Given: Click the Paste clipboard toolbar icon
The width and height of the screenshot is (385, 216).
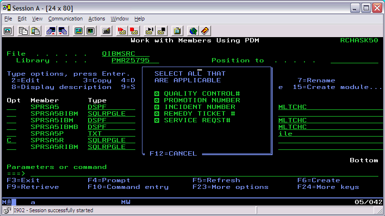Looking at the screenshot, I should 35,31.
